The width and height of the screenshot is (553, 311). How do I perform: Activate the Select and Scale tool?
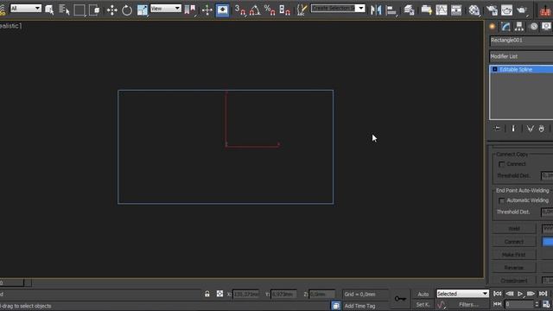(142, 10)
